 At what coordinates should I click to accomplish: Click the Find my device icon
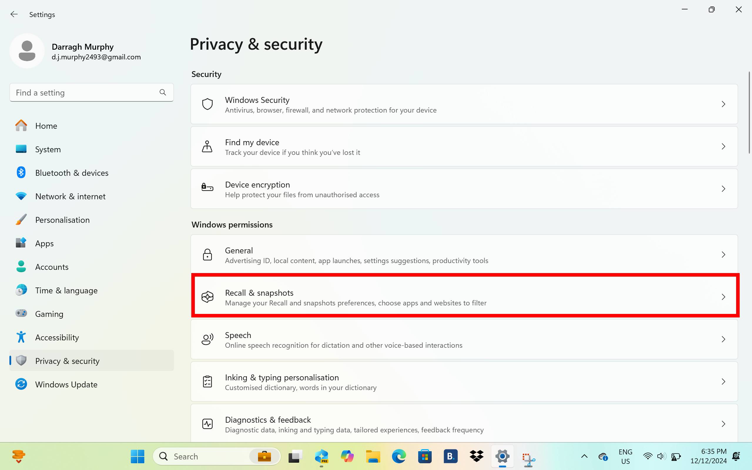(x=207, y=146)
